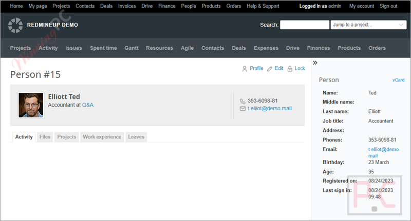Click the padlock icon beside Lock
The height and width of the screenshot is (221, 411).
pyautogui.click(x=290, y=69)
